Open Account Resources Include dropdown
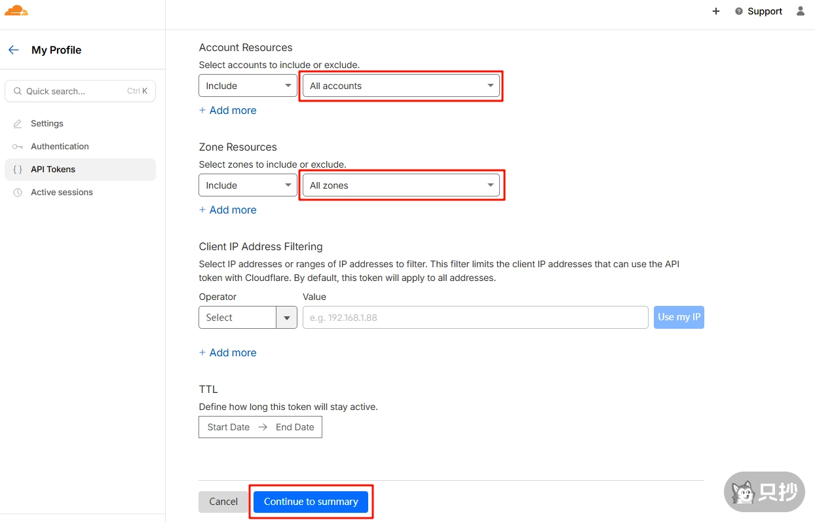Image resolution: width=815 pixels, height=522 pixels. [248, 86]
